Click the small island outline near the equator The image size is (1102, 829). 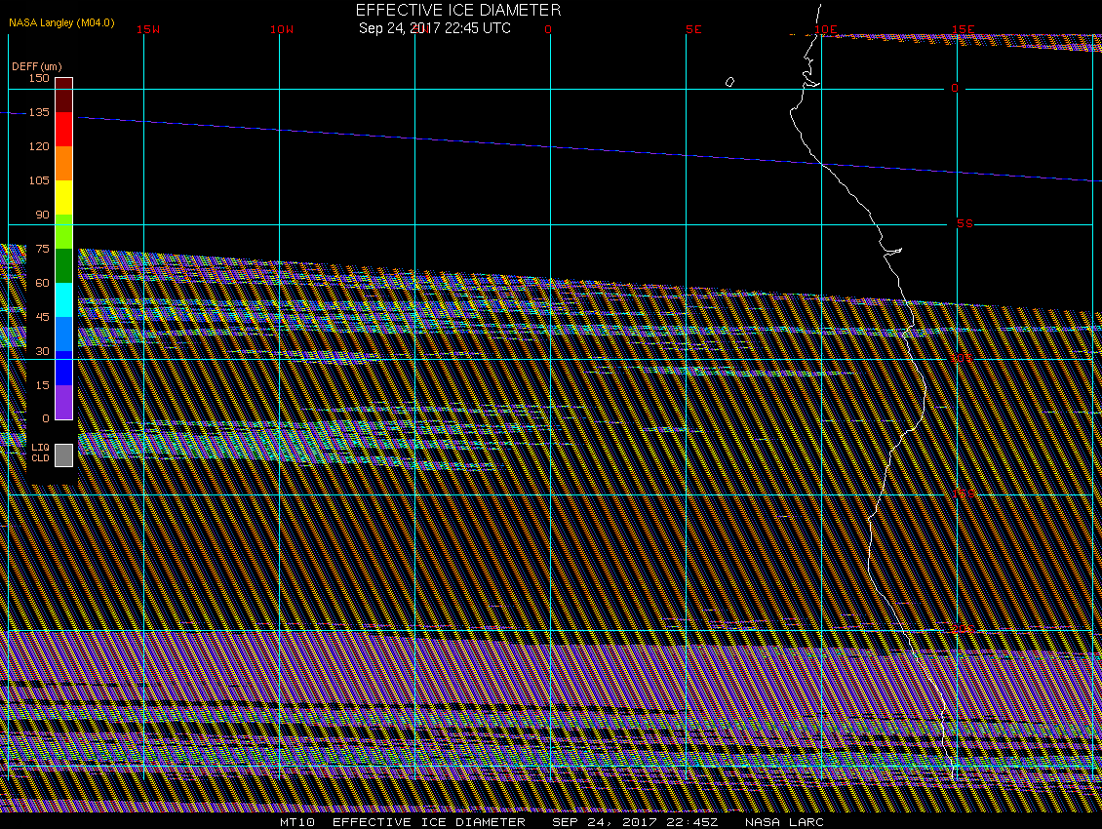pos(729,82)
